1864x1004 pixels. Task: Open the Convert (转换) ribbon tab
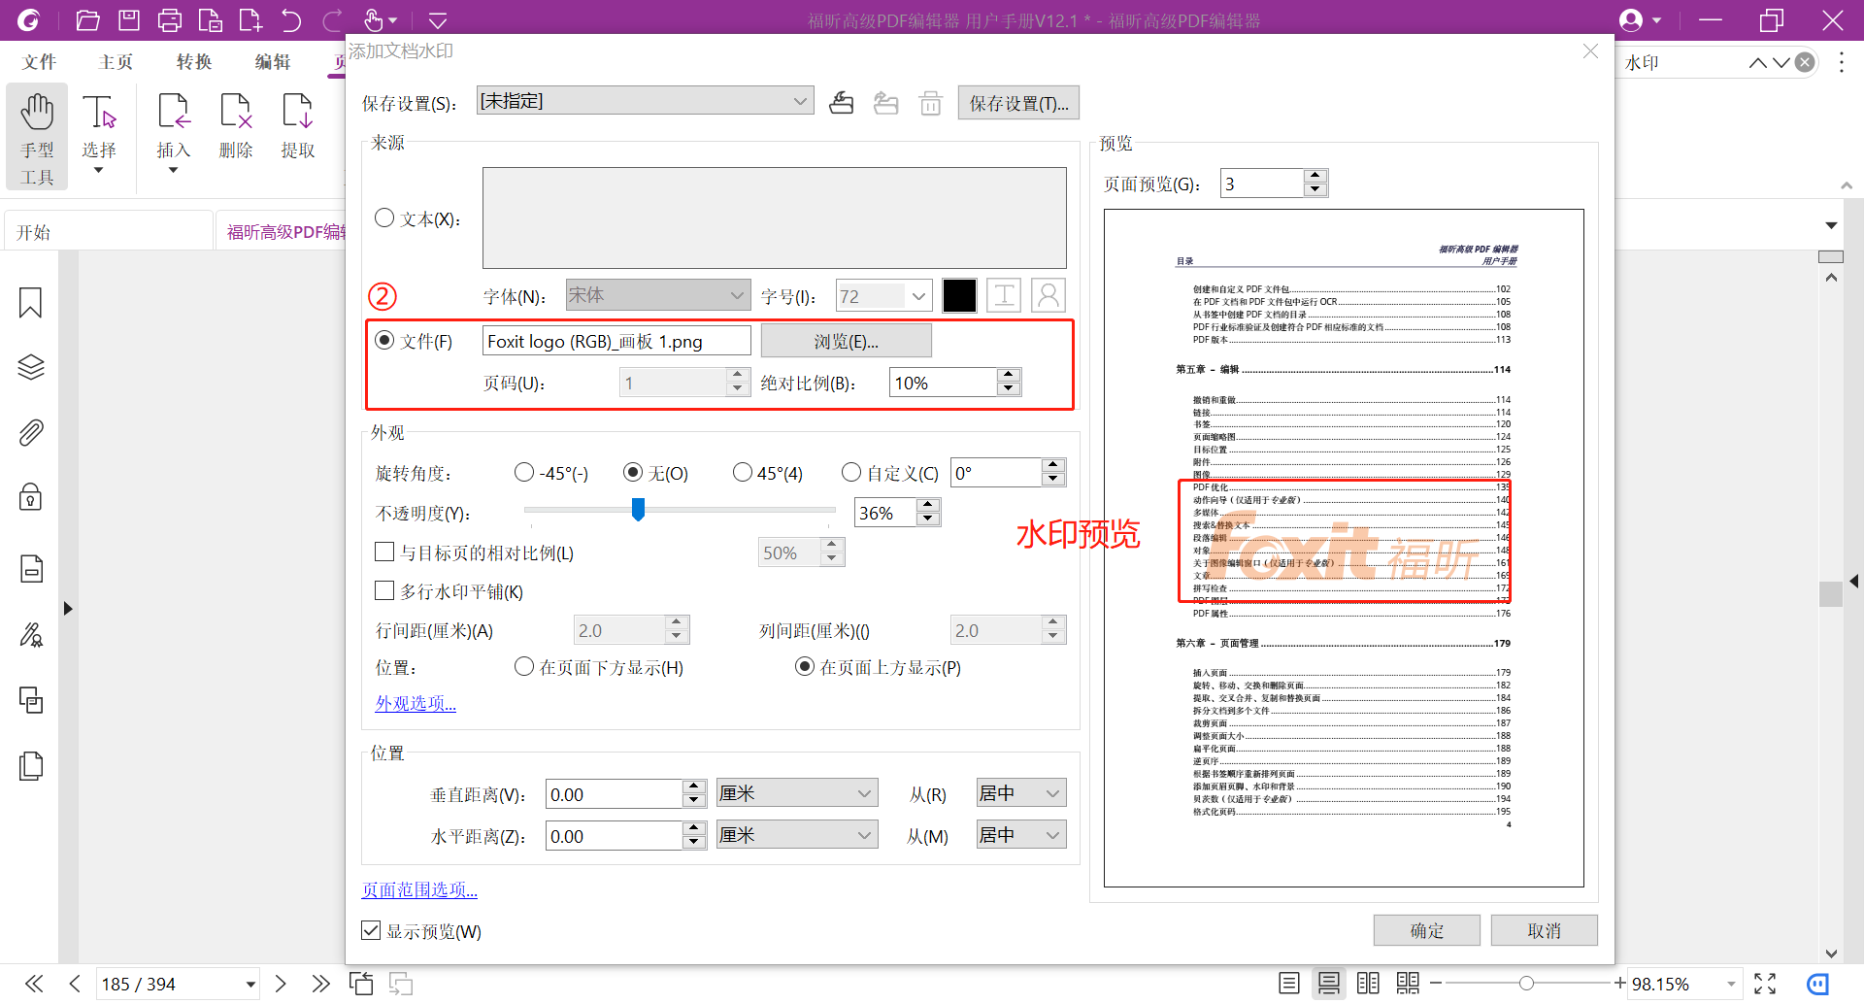194,62
